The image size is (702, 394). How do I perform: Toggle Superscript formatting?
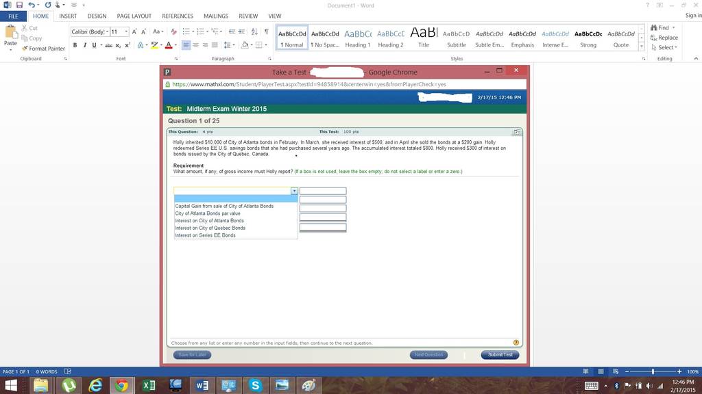(x=128, y=45)
